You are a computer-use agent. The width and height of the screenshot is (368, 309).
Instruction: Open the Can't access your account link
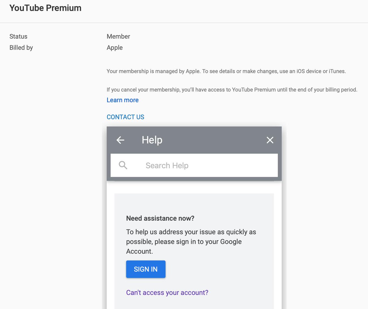coord(167,292)
